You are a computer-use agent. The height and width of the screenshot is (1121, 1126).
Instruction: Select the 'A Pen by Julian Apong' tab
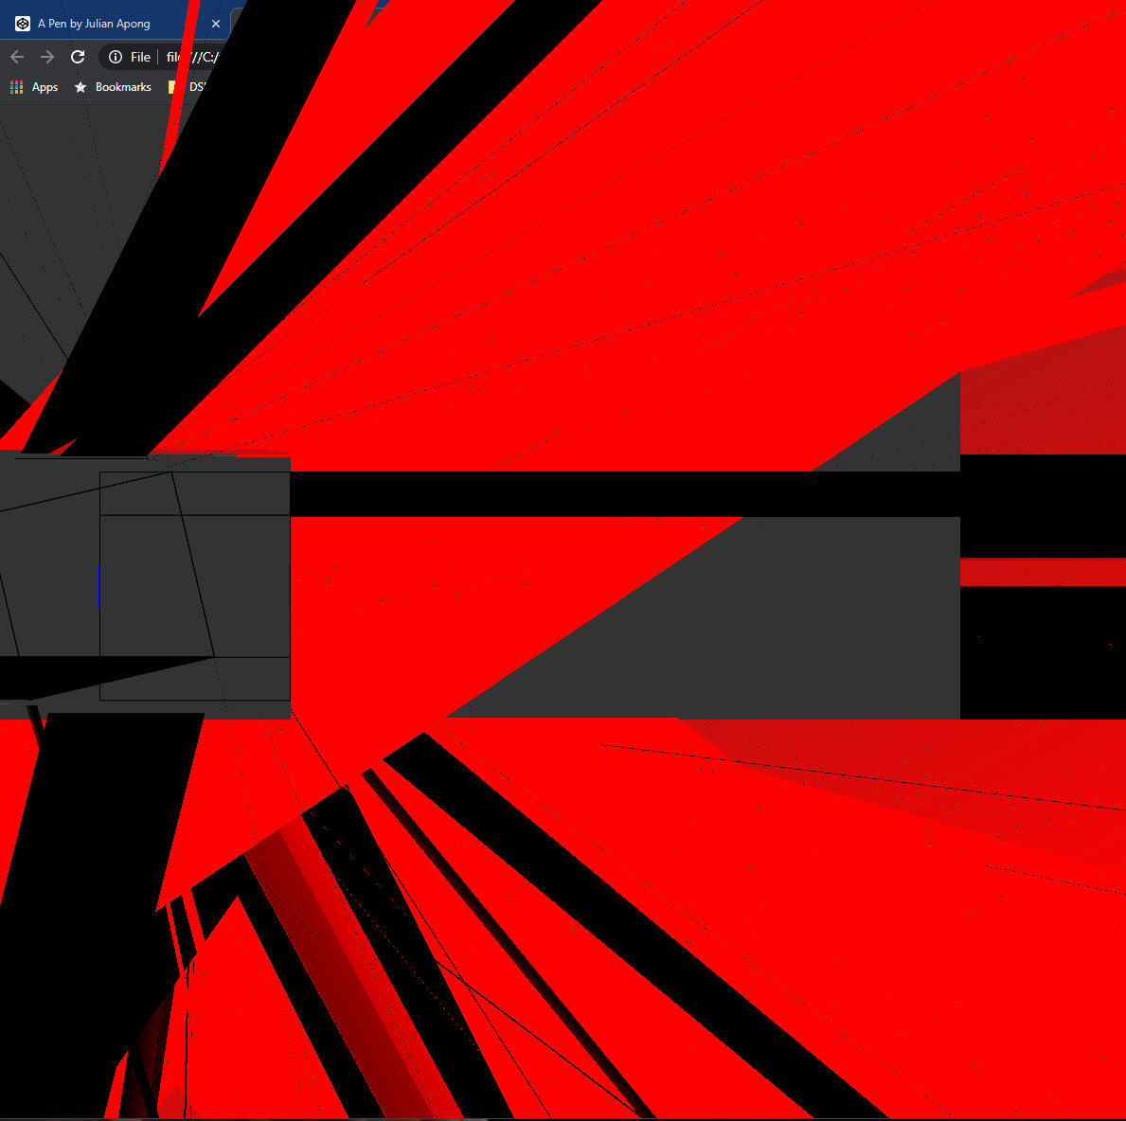coord(115,24)
